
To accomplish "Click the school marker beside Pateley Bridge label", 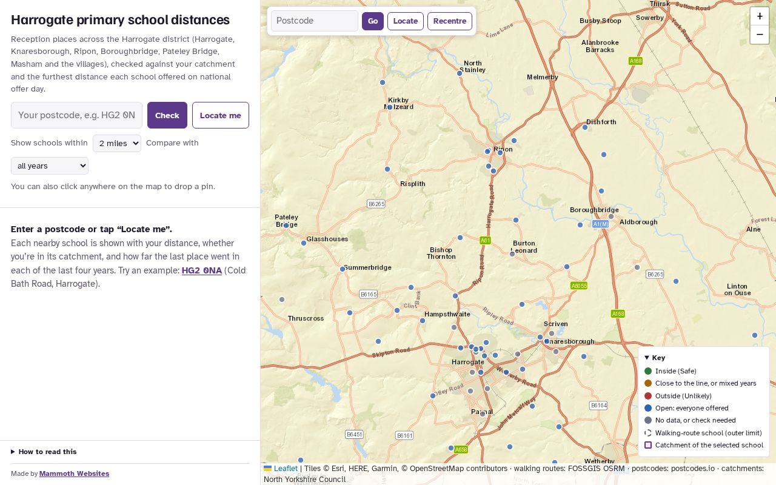I will (x=286, y=226).
